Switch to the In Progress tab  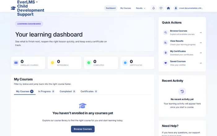(x=46, y=92)
